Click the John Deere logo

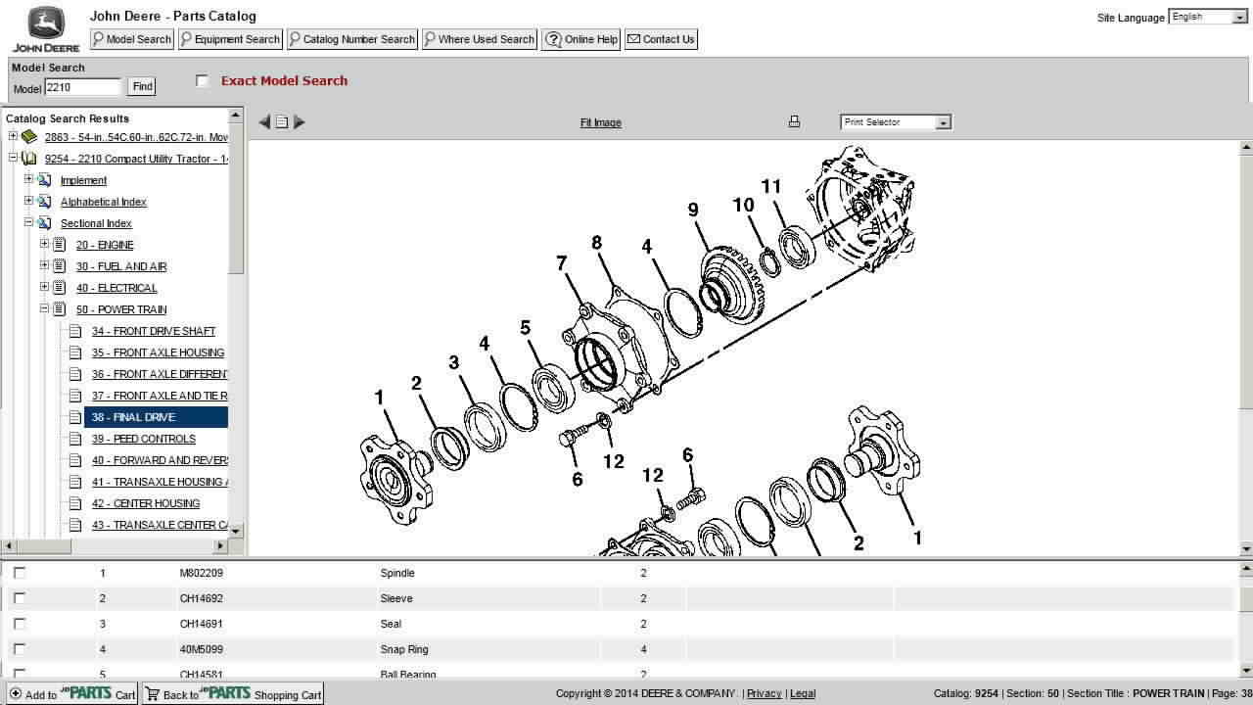click(45, 29)
